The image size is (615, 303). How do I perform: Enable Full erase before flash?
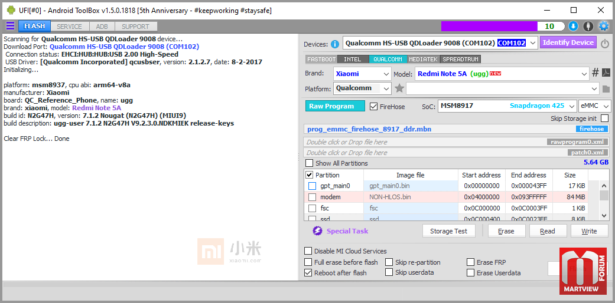tap(308, 262)
